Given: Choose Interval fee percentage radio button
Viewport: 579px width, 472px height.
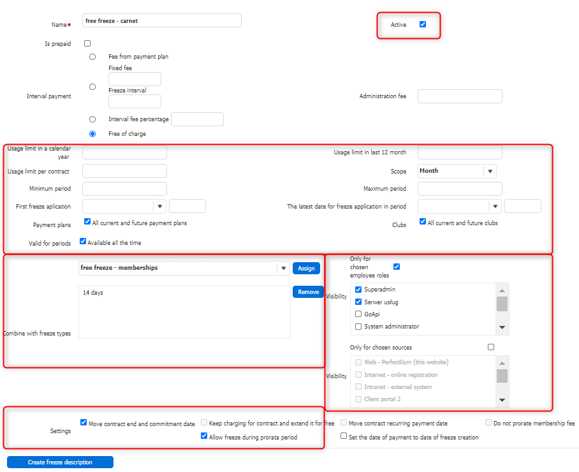Looking at the screenshot, I should tap(92, 119).
